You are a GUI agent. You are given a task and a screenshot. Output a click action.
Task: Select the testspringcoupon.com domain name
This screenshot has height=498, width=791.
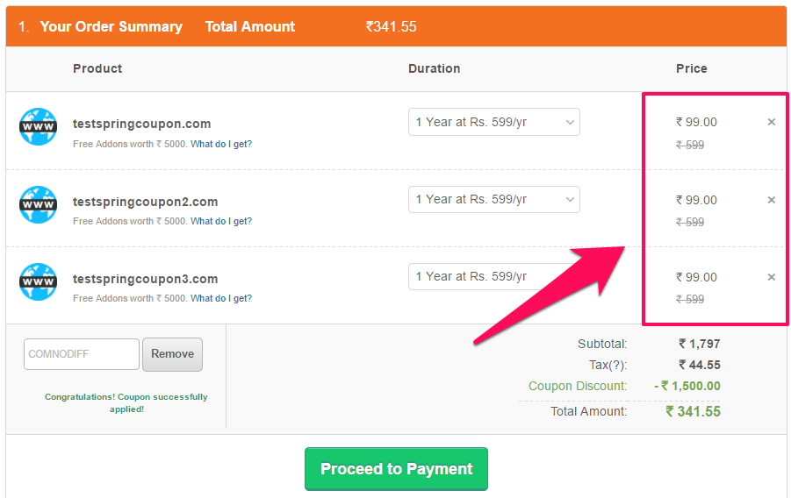coord(141,124)
